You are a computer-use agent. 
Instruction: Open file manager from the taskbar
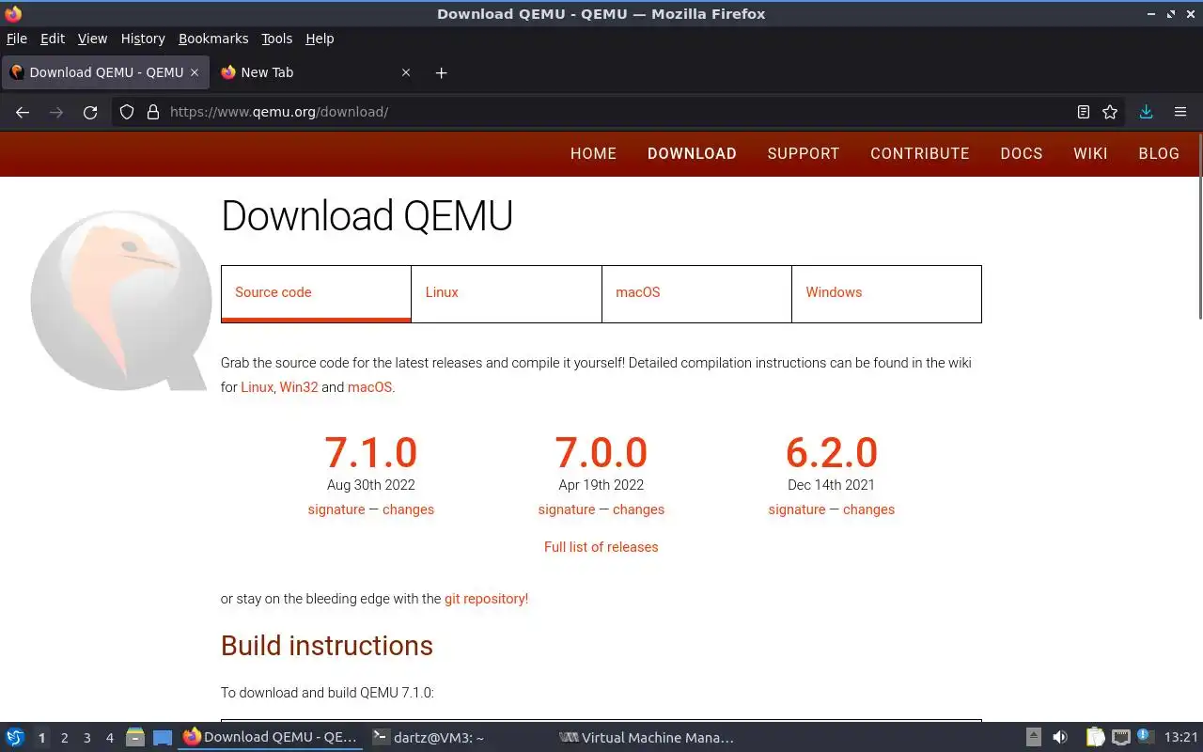[135, 737]
